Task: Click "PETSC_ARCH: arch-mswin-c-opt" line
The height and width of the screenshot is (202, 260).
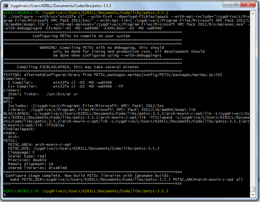Action: 39,144
